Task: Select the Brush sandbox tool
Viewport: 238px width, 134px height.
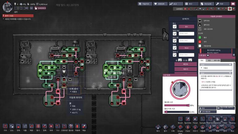Action: click(180, 119)
